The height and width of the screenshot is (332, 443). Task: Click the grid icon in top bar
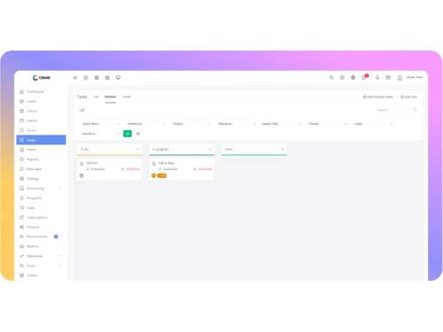pos(97,78)
